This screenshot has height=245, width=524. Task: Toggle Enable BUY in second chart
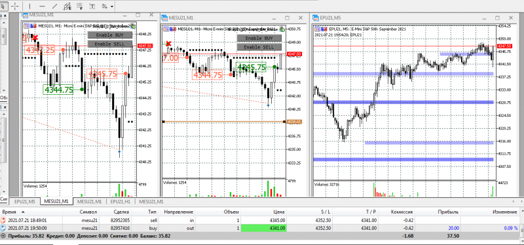259,39
